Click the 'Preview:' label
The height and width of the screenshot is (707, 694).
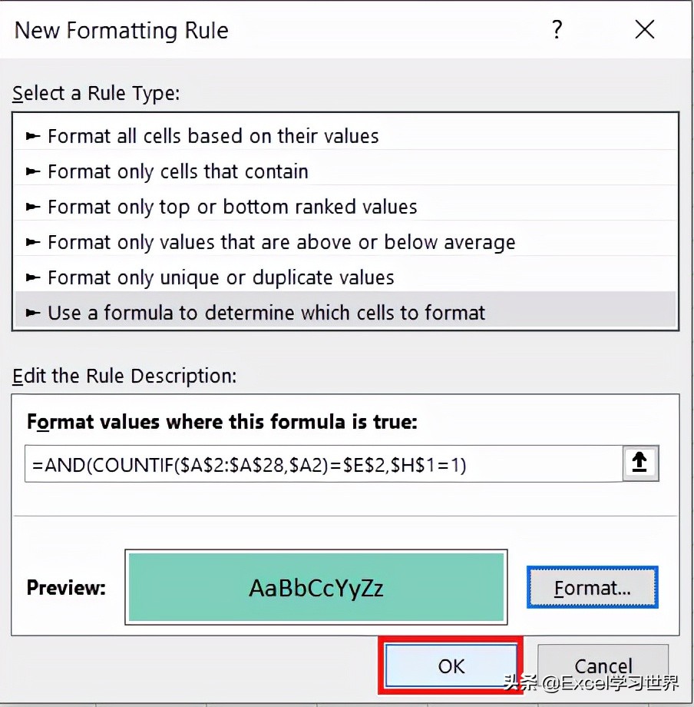(x=66, y=588)
